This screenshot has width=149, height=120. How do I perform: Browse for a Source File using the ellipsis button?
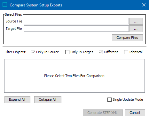point(136,21)
